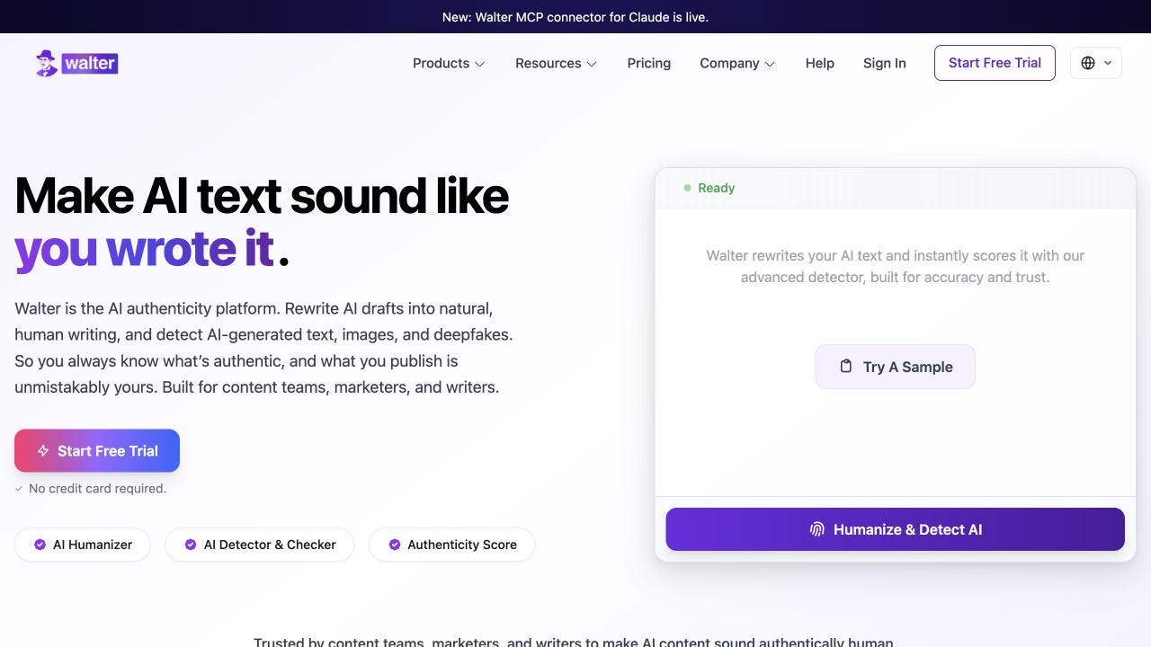Expand the Products menu
The height and width of the screenshot is (647, 1151).
click(x=449, y=63)
